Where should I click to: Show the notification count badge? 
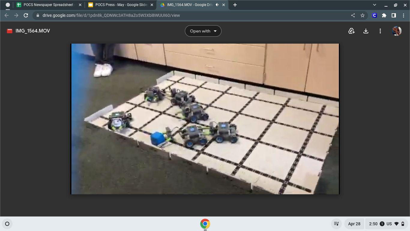point(382,224)
